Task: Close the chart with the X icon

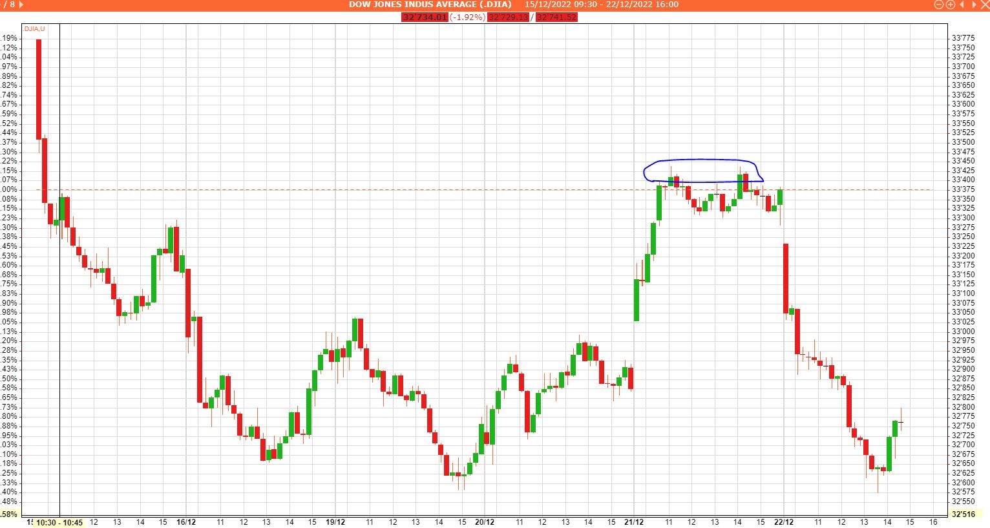Action: (984, 5)
